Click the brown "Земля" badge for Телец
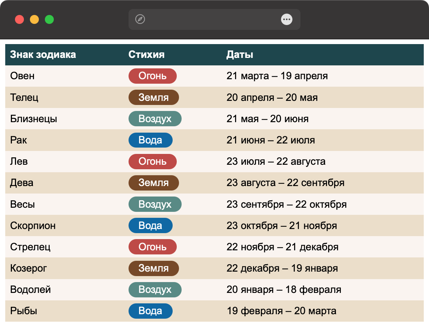Screen dimensions: 429x334 [154, 98]
